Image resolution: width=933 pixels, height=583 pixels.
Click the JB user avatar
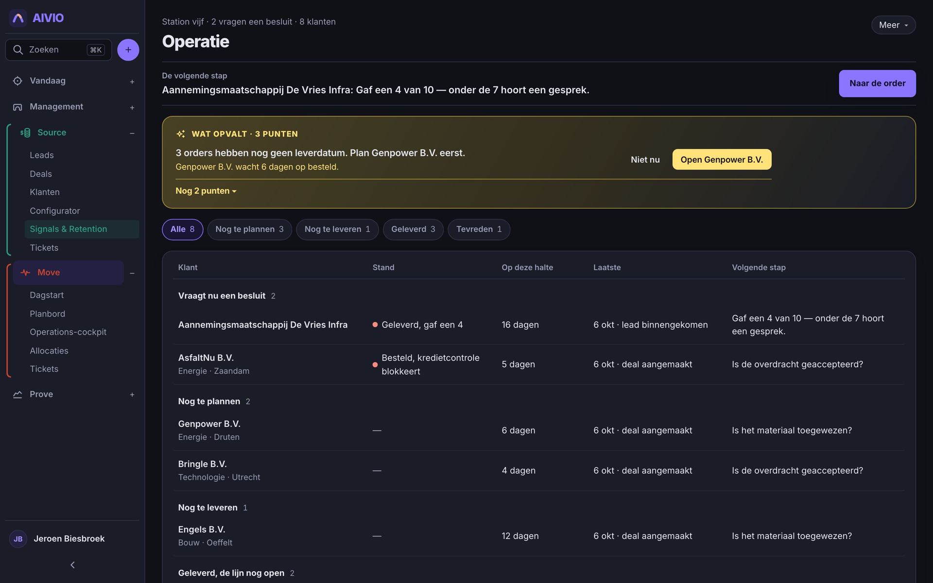18,539
